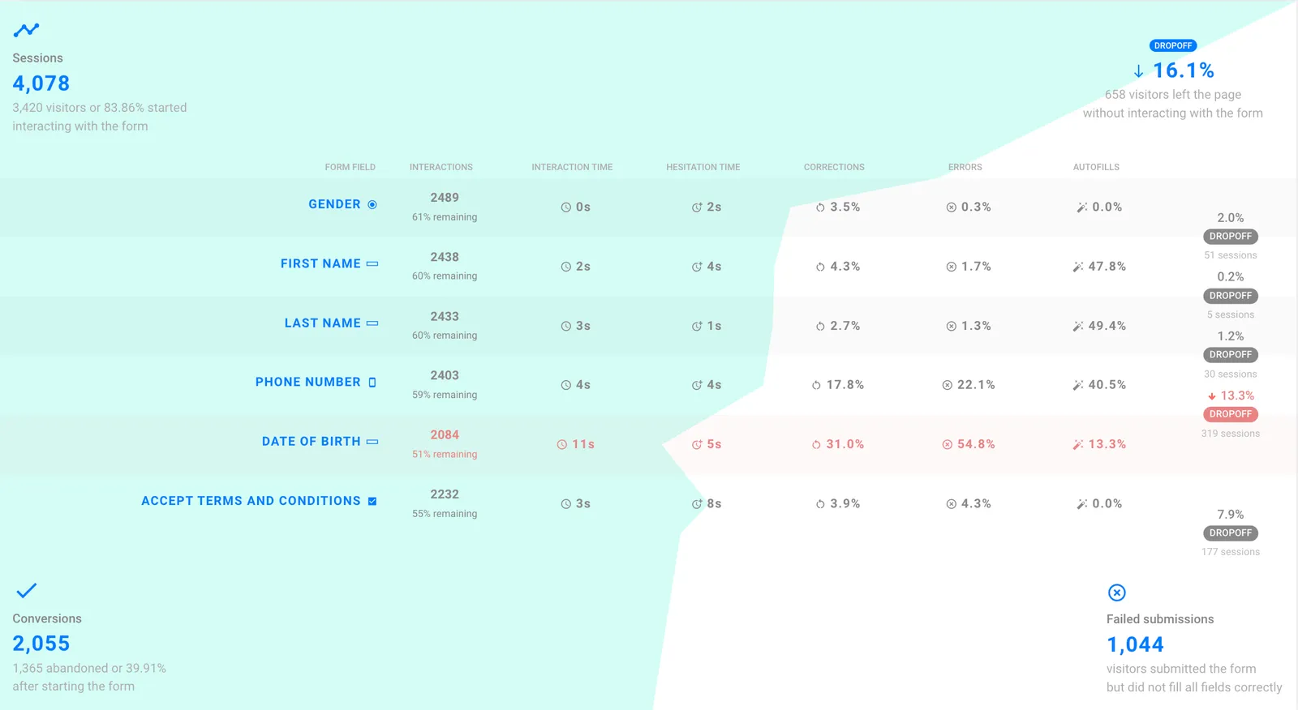This screenshot has width=1298, height=710.
Task: Click the radio icon next to GENDER
Action: (372, 204)
